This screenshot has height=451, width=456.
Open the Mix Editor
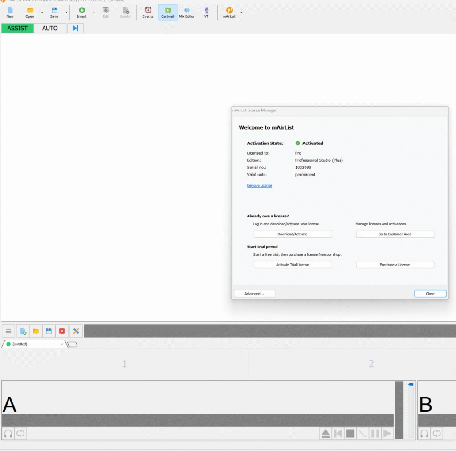187,12
